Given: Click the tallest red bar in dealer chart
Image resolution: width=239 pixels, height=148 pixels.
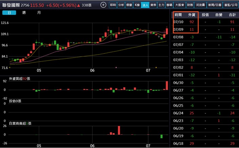Looking at the screenshot, I should [x=119, y=130].
